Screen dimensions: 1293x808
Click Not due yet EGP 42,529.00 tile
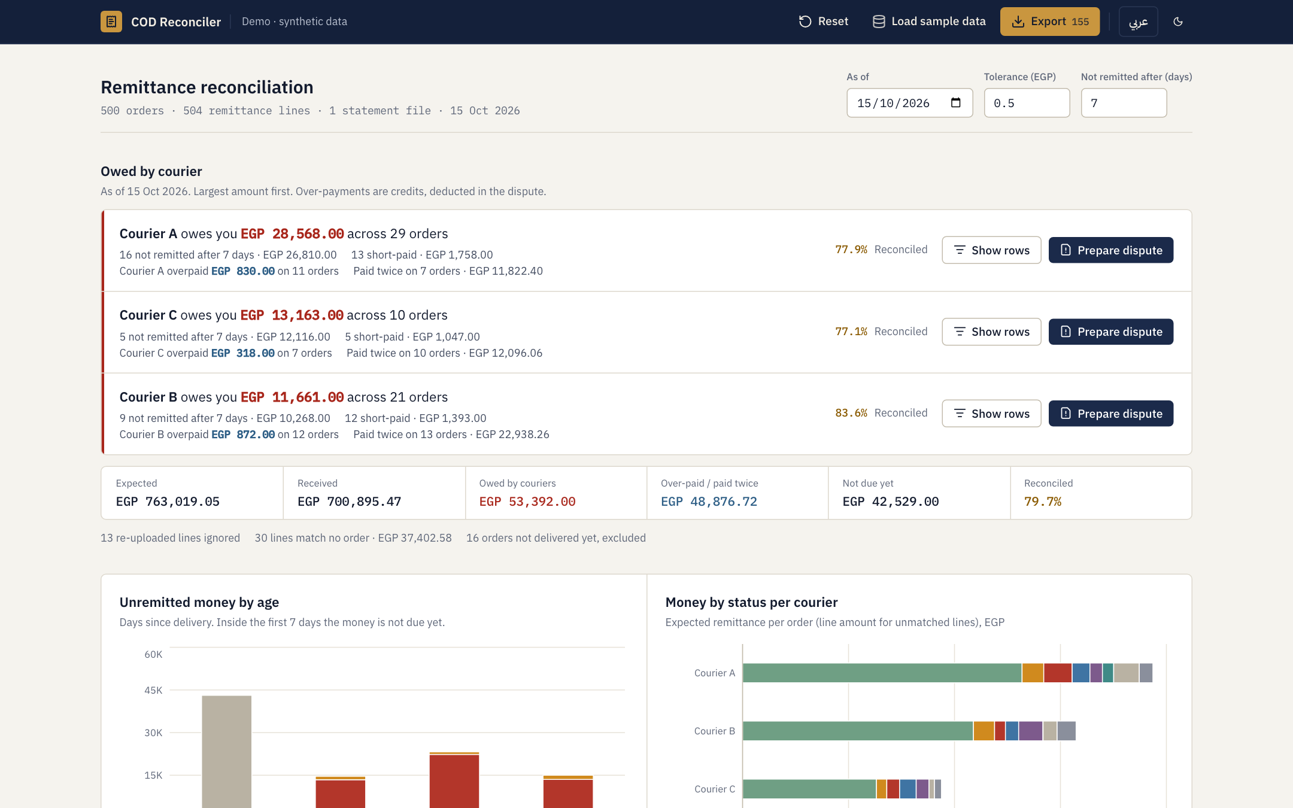pyautogui.click(x=919, y=493)
